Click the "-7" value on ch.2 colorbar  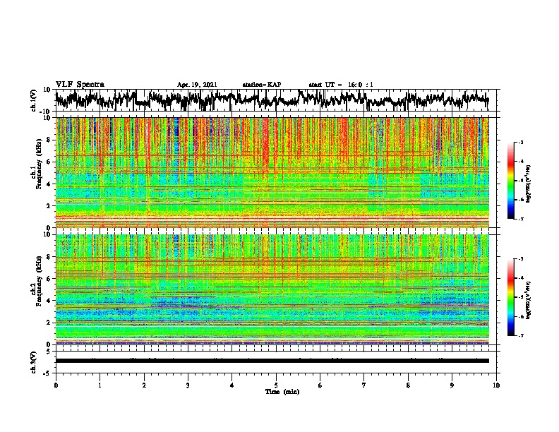(521, 335)
